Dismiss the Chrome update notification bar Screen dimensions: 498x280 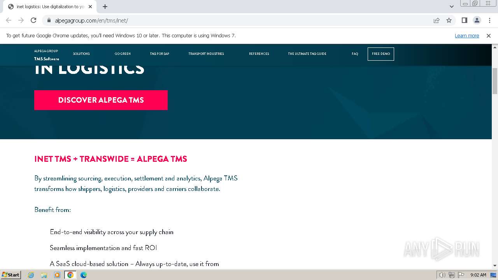[489, 35]
